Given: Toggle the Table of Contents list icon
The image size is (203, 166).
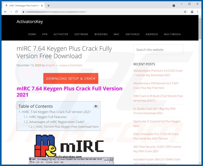Looking at the screenshot, I should (x=96, y=106).
